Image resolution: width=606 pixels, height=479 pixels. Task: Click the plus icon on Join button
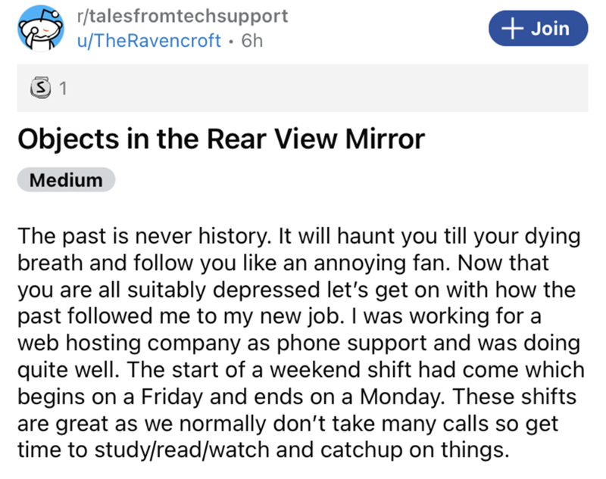(x=514, y=29)
